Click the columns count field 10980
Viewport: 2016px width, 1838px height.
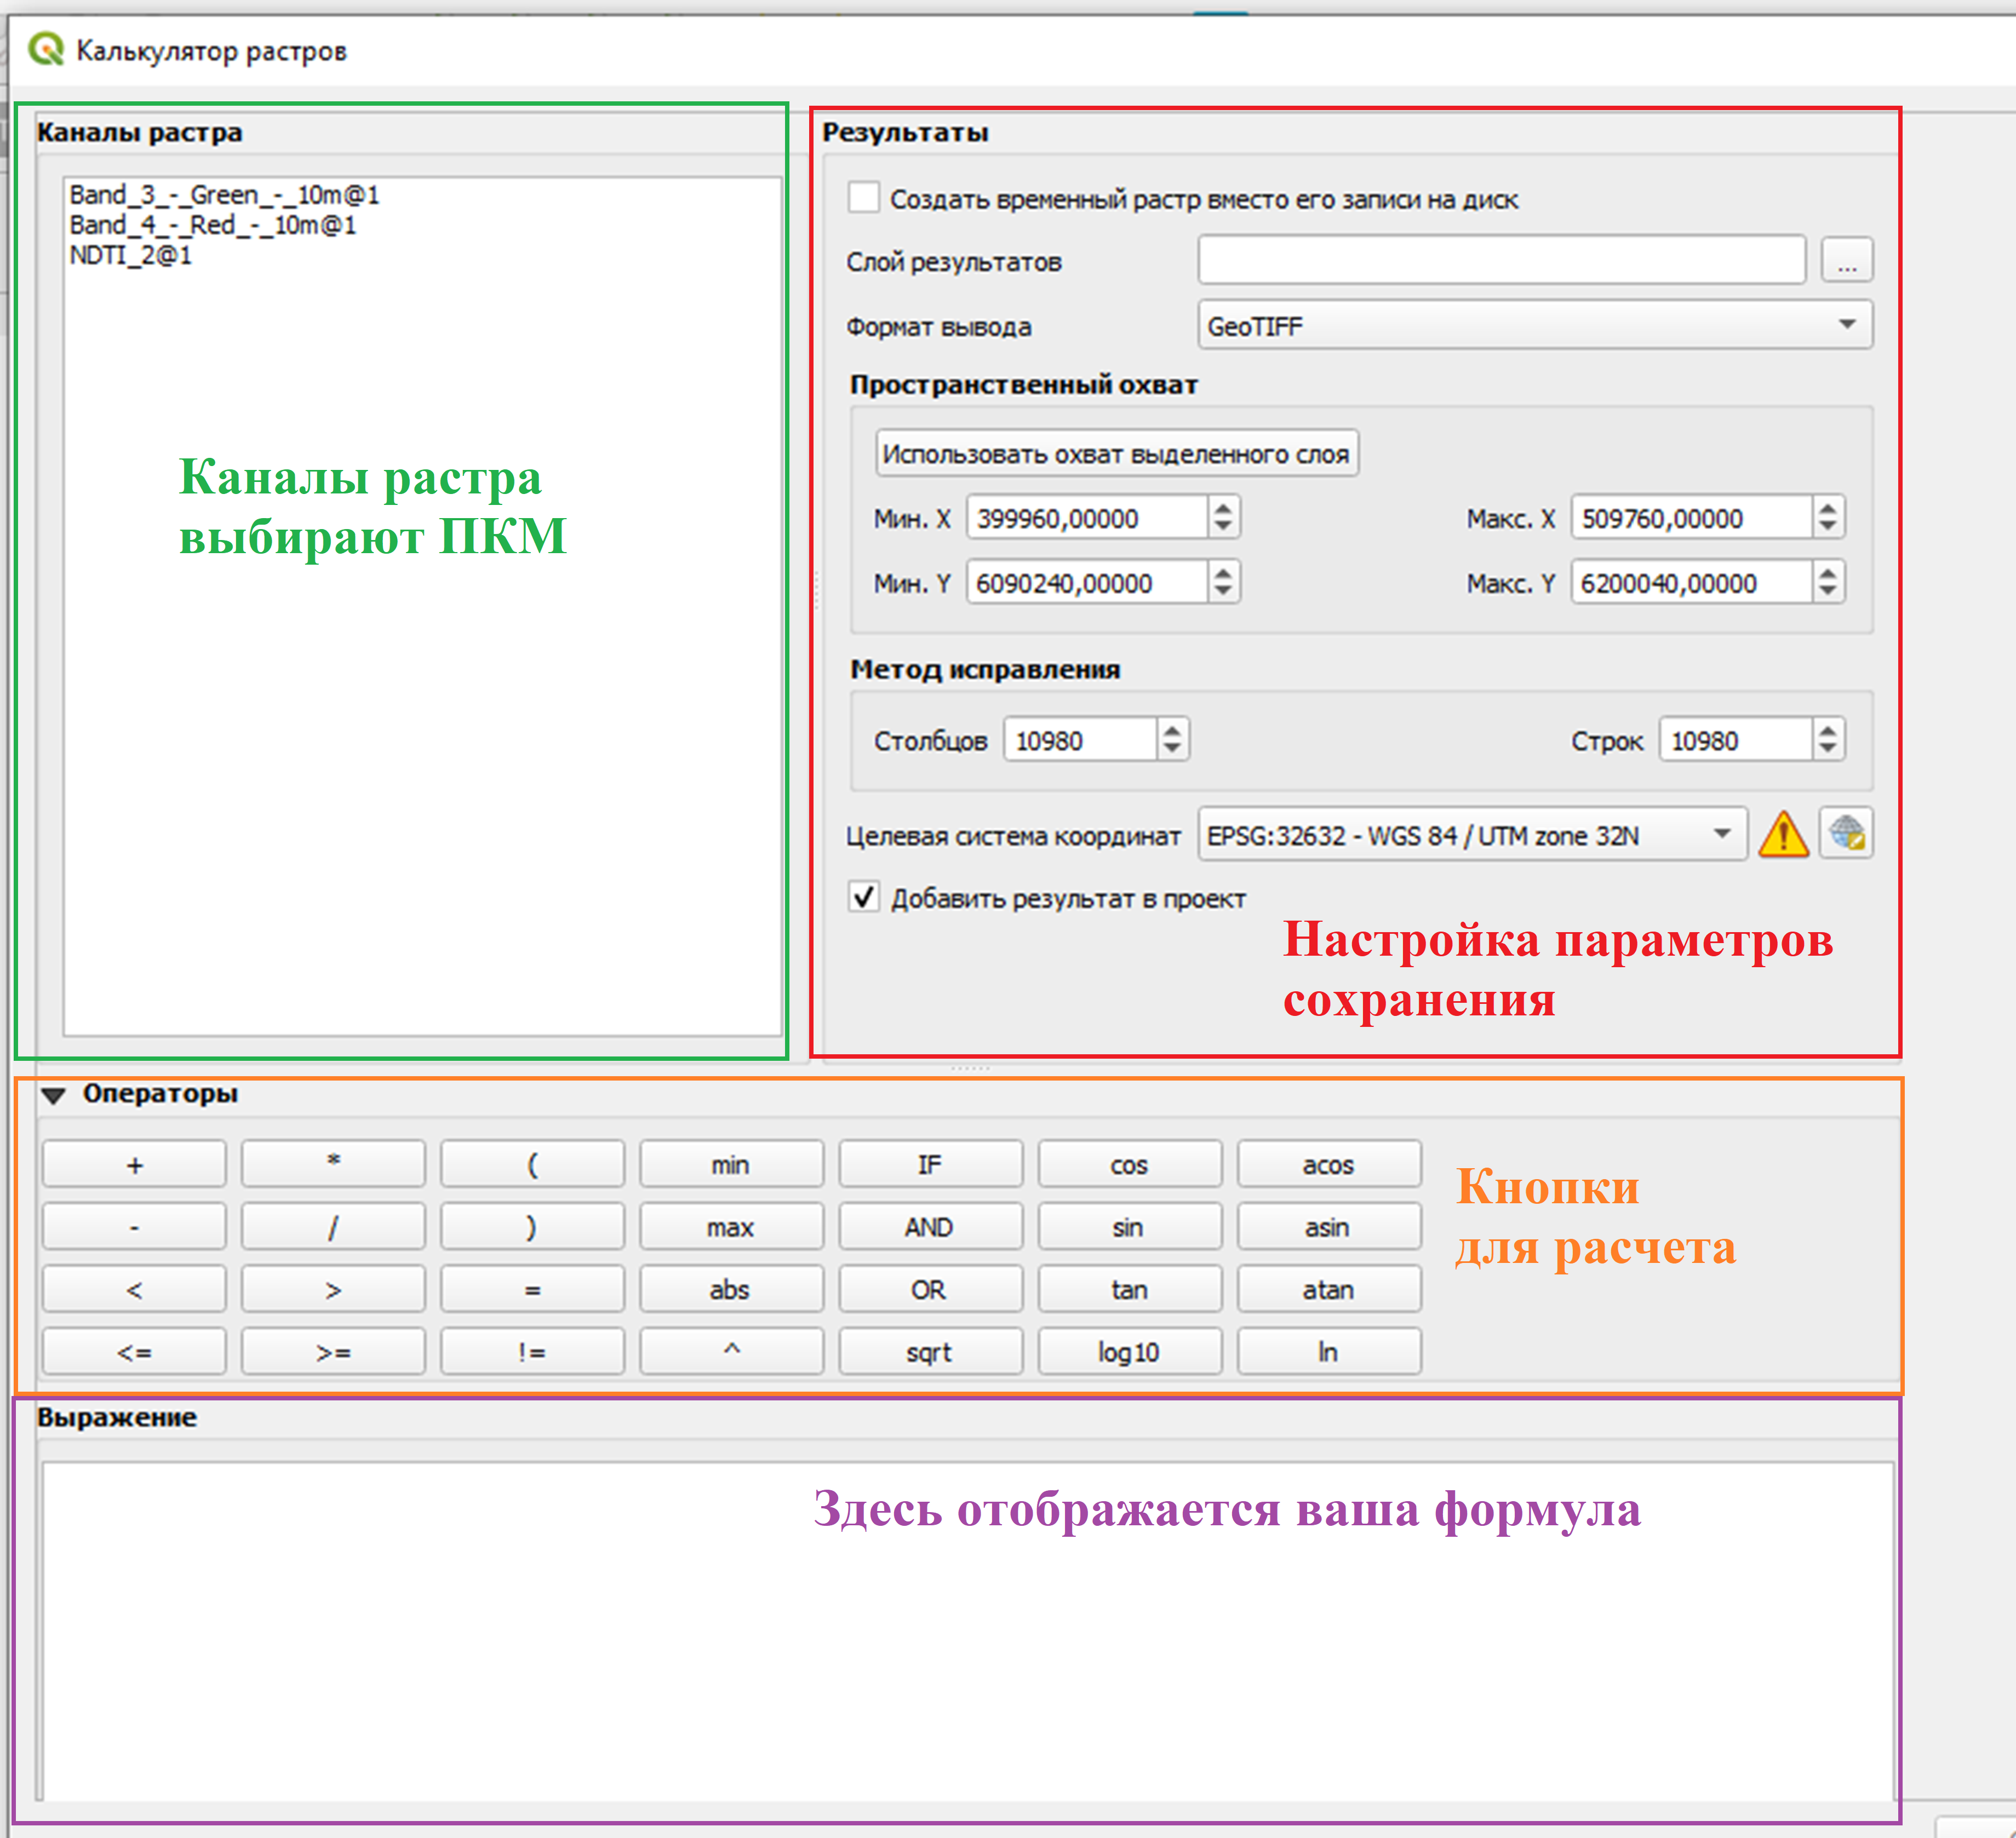click(x=1080, y=739)
